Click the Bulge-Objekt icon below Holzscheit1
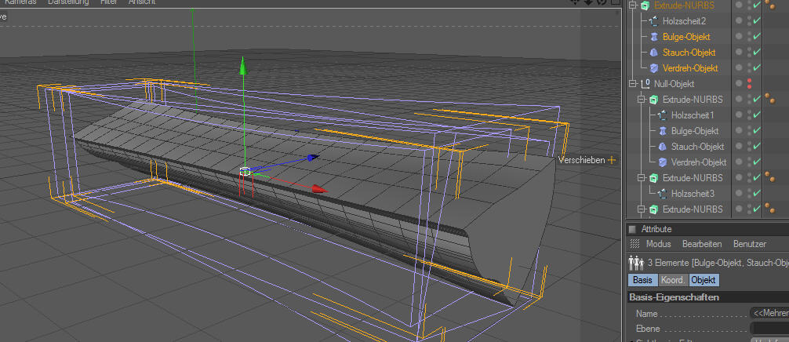The width and height of the screenshot is (789, 342). (x=662, y=131)
